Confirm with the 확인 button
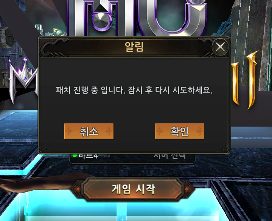This screenshot has height=221, width=272. [180, 131]
